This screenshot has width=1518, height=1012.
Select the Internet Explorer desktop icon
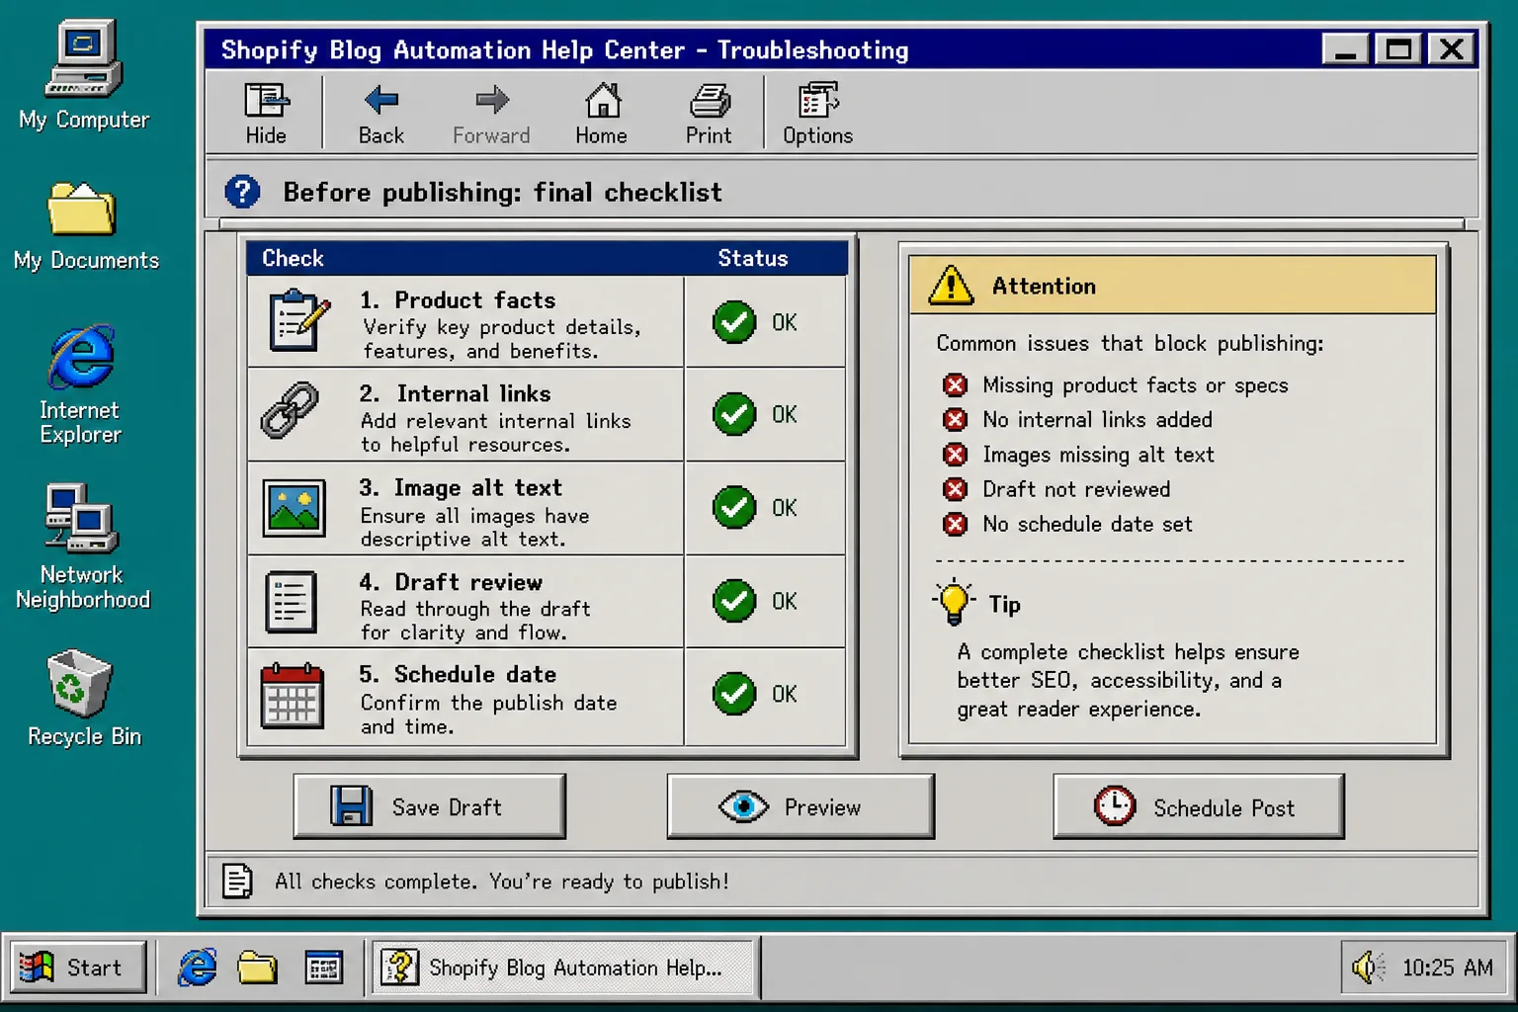80,384
